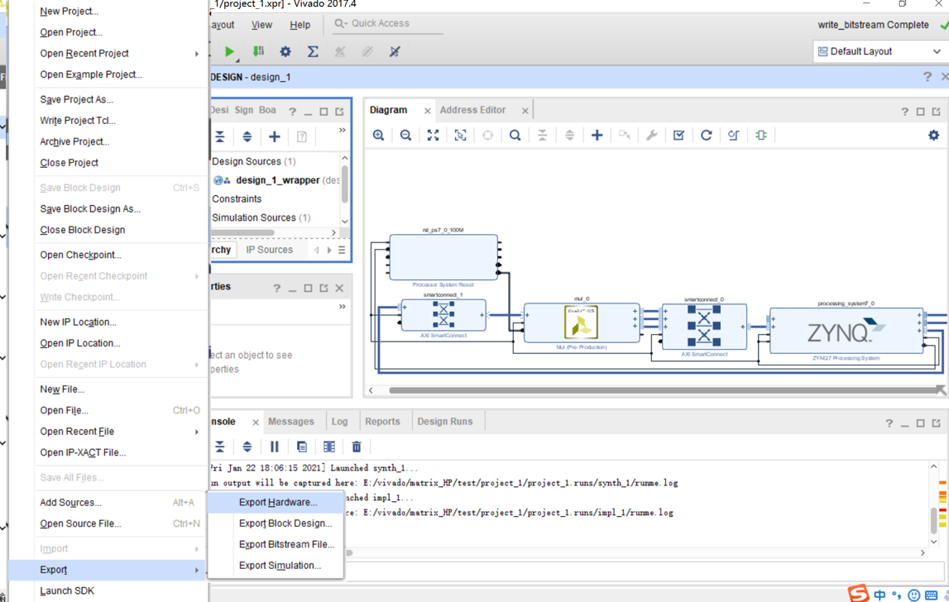Choose Export Bitstream File
Screen dimensions: 949x602
pyautogui.click(x=276, y=544)
